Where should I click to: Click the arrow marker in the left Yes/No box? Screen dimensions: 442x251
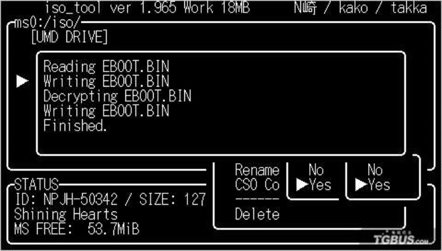[x=302, y=185]
